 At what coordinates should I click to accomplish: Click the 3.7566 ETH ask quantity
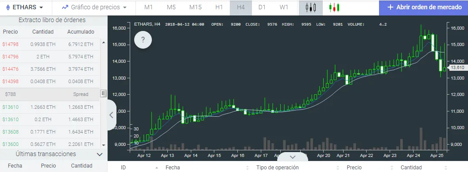[x=43, y=69]
